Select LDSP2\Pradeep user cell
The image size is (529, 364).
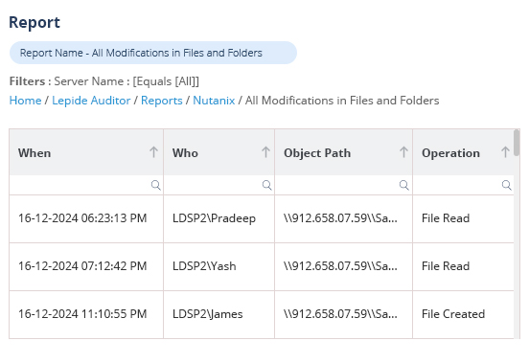click(x=218, y=218)
